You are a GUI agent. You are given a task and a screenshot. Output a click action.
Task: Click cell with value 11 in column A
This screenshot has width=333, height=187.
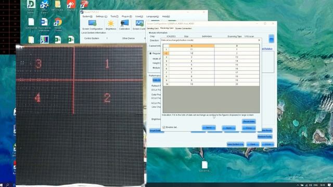(191, 49)
